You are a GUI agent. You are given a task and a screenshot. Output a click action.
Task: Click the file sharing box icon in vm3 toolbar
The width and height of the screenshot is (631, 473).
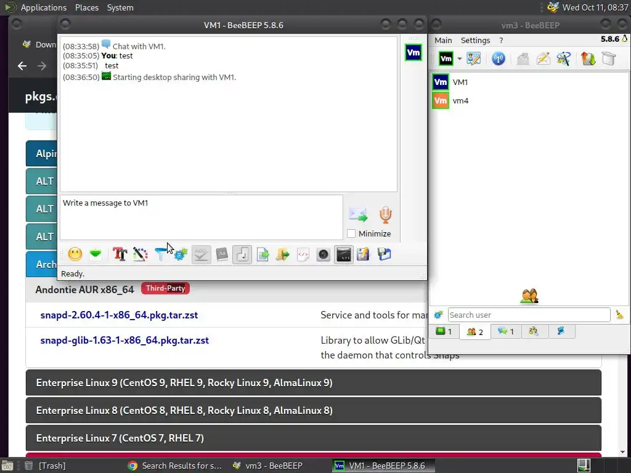click(609, 59)
